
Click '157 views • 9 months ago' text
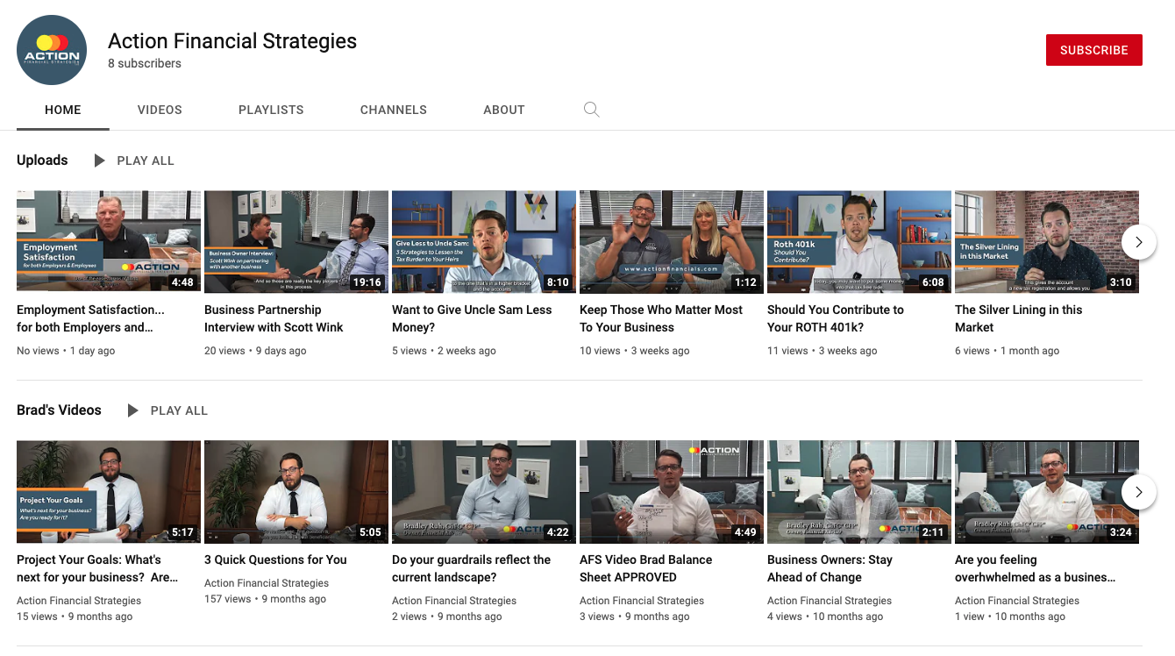point(265,599)
